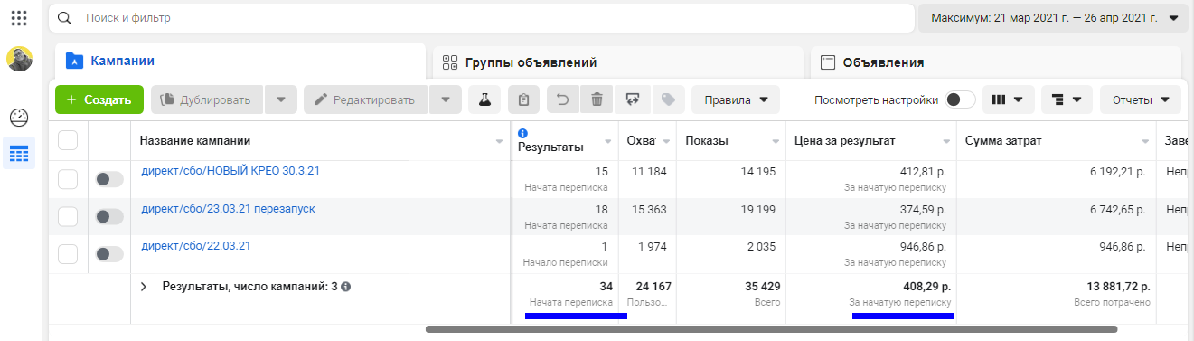The height and width of the screenshot is (341, 1194).
Task: Expand the 'Результаты, число кампаний: 3' row
Action: pyautogui.click(x=144, y=286)
